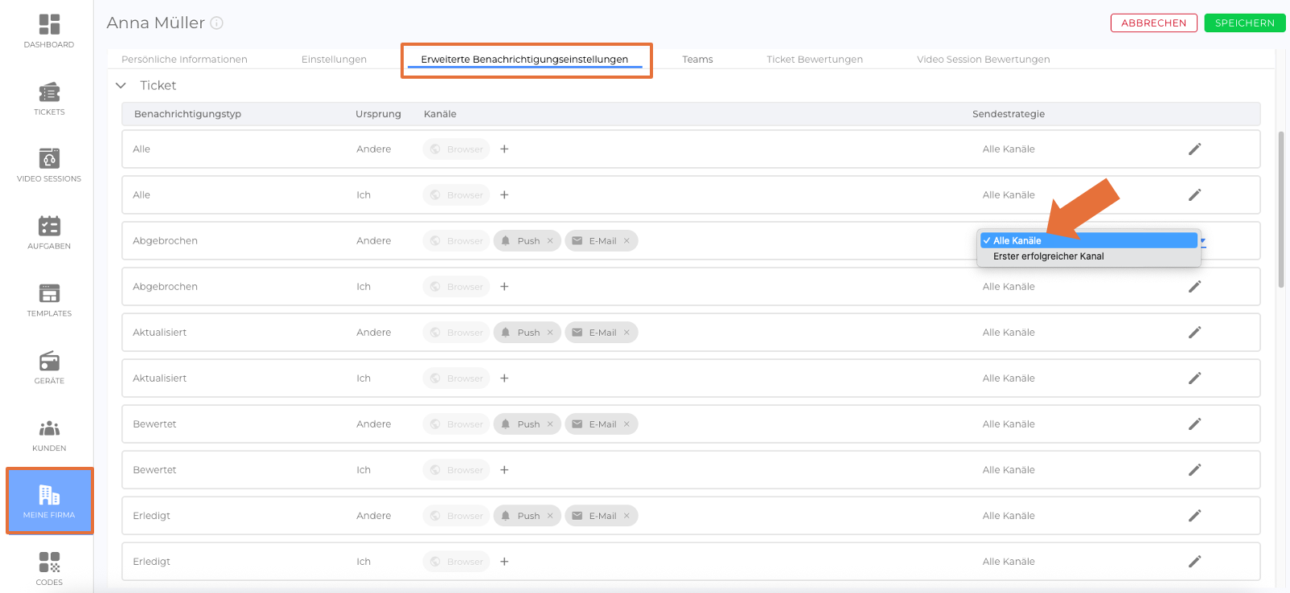The image size is (1290, 593).
Task: Open the Geräte section
Action: tap(49, 367)
